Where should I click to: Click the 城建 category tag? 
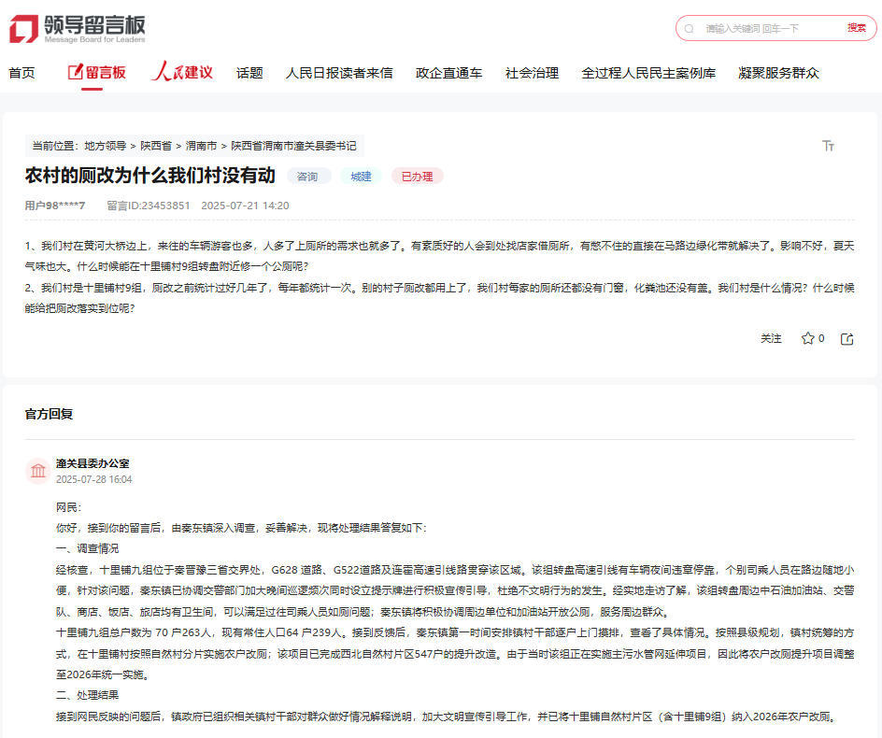362,177
